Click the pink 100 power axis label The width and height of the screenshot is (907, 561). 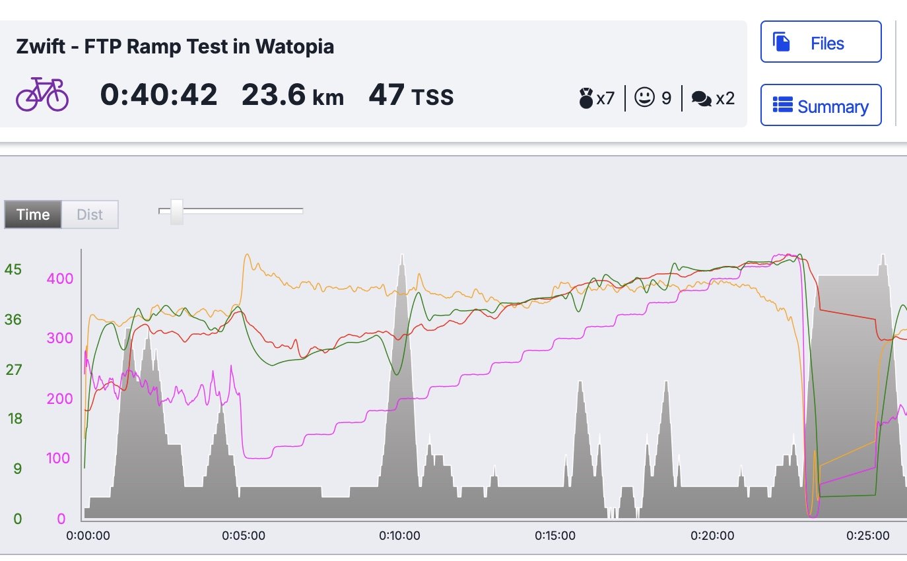point(59,458)
